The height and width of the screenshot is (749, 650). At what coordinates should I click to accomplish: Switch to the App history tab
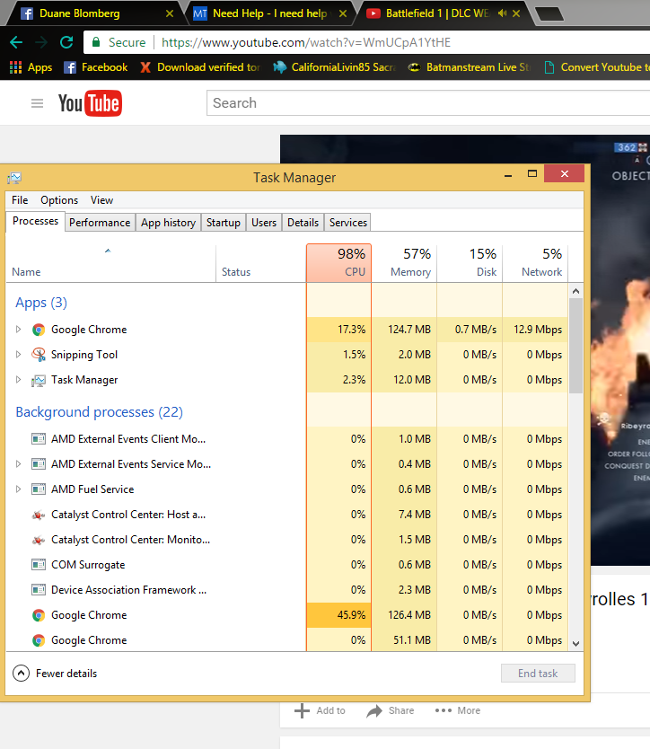(x=168, y=223)
